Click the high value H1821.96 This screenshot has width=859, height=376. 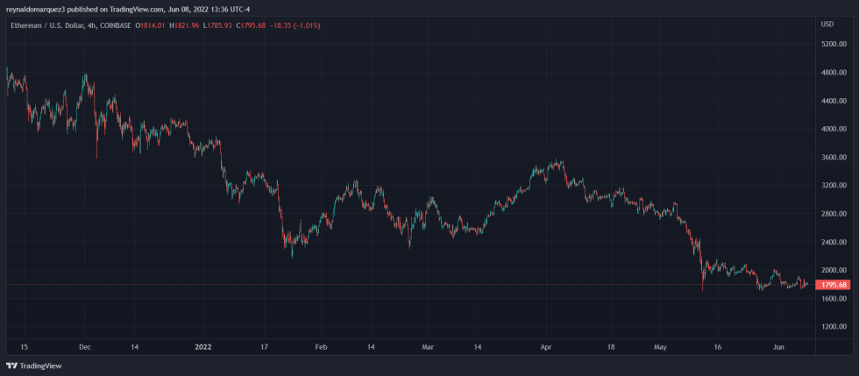tap(186, 25)
